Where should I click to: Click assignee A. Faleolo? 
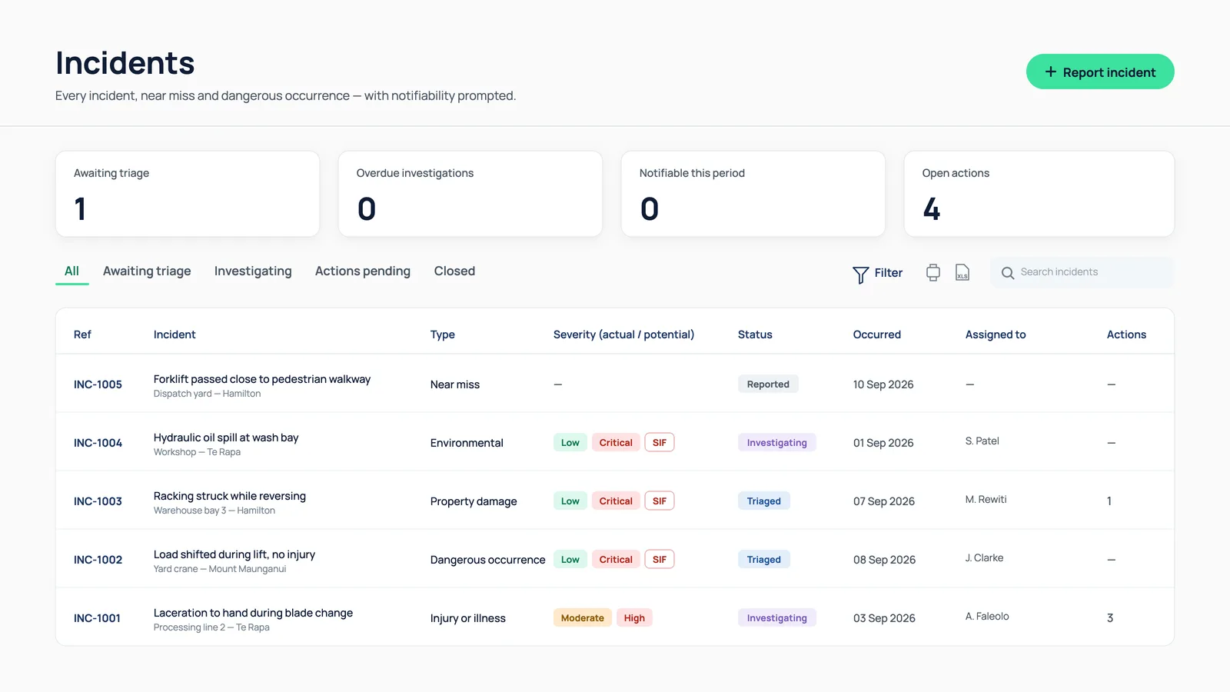(x=987, y=617)
